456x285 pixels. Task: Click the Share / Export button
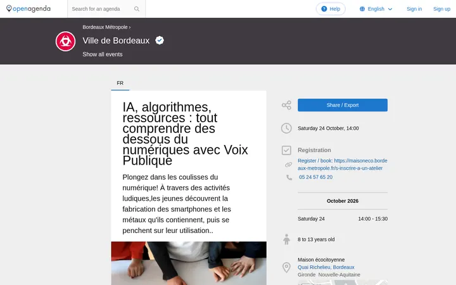click(x=342, y=105)
